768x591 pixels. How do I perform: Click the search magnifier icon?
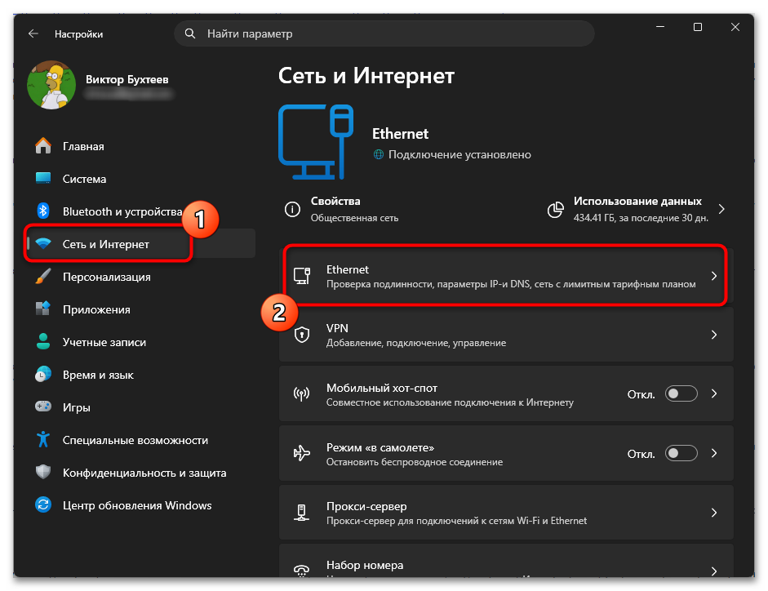click(190, 33)
